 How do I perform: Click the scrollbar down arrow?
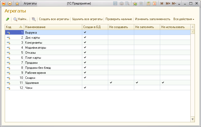click(193, 119)
